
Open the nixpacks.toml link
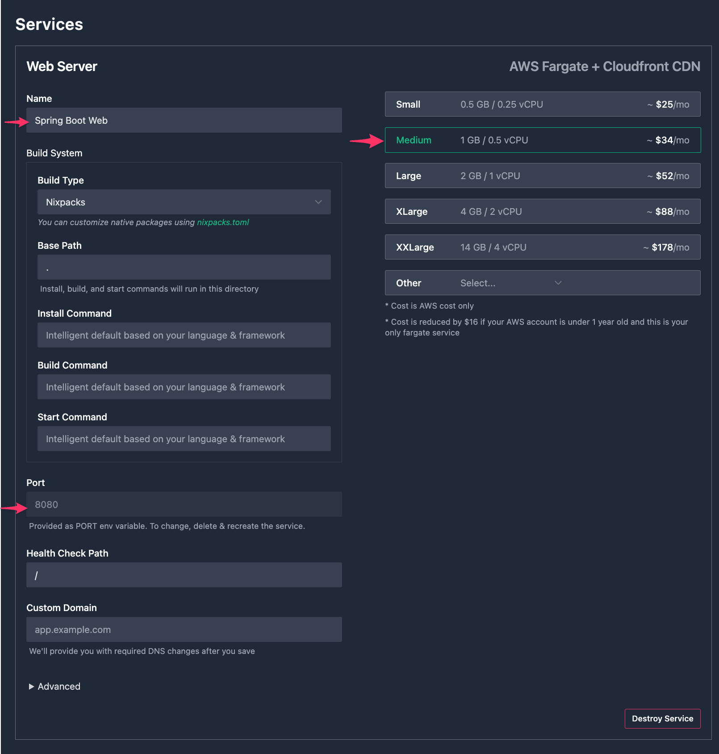pyautogui.click(x=223, y=222)
